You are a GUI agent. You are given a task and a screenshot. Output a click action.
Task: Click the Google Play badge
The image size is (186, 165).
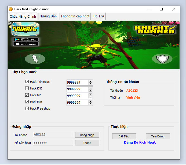(x=26, y=40)
